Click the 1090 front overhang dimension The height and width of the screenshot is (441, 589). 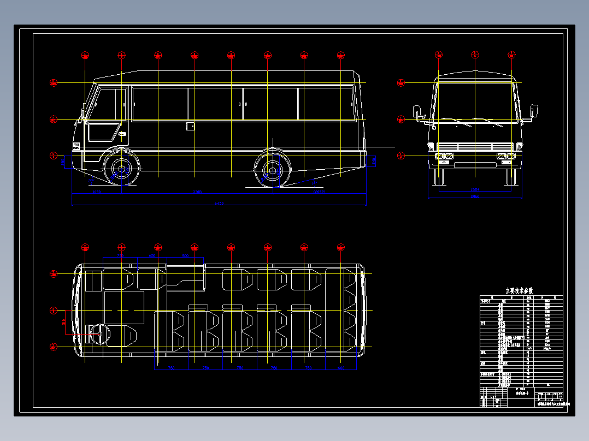point(97,192)
